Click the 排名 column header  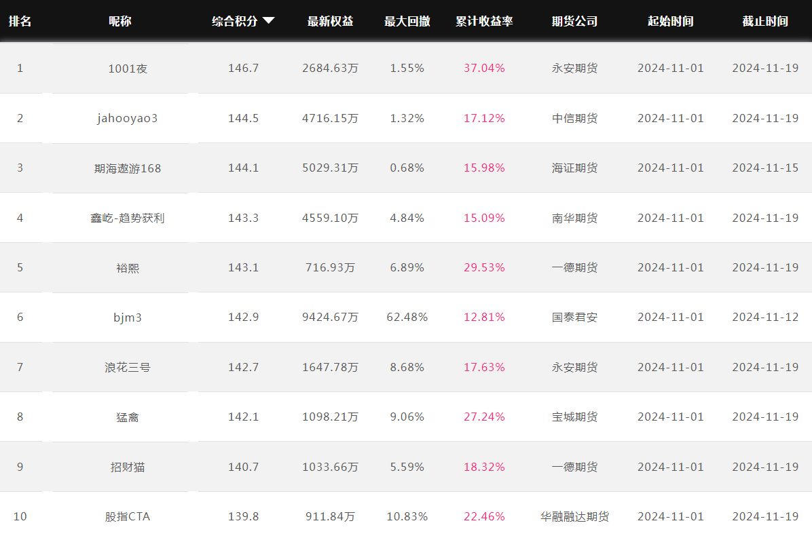[20, 21]
